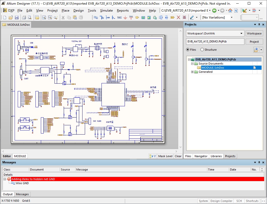Select the Wire GND message row
The height and width of the screenshot is (204, 267).
point(22,183)
